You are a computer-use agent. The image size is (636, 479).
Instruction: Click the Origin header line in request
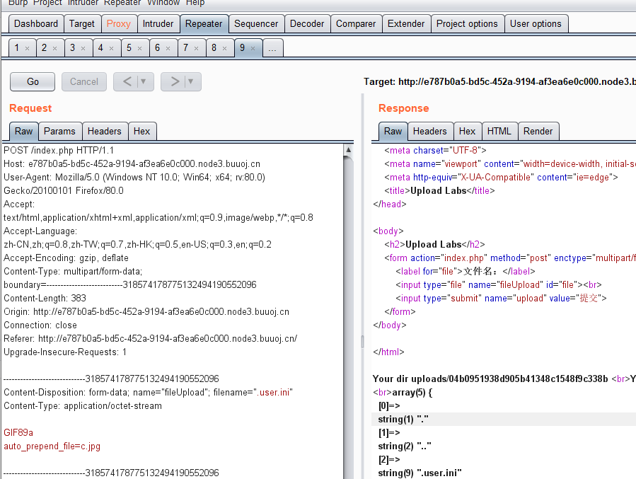click(146, 312)
